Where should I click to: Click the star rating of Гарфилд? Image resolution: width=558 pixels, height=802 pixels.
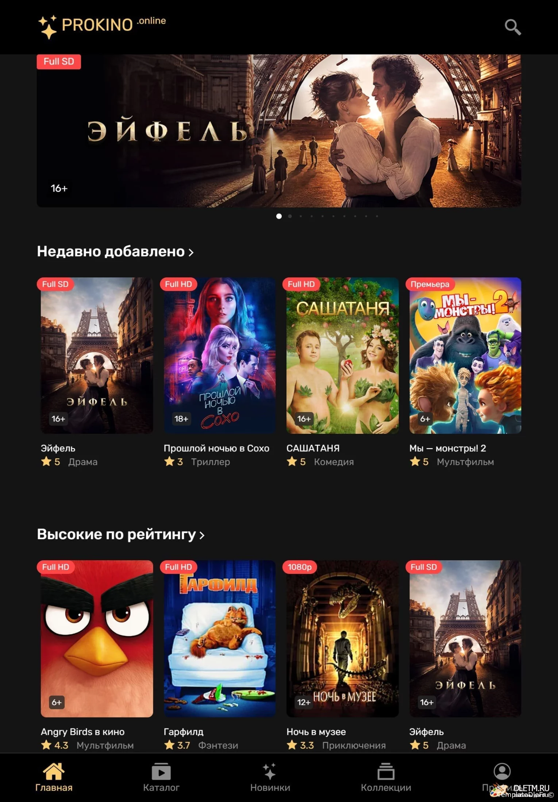[x=177, y=745]
